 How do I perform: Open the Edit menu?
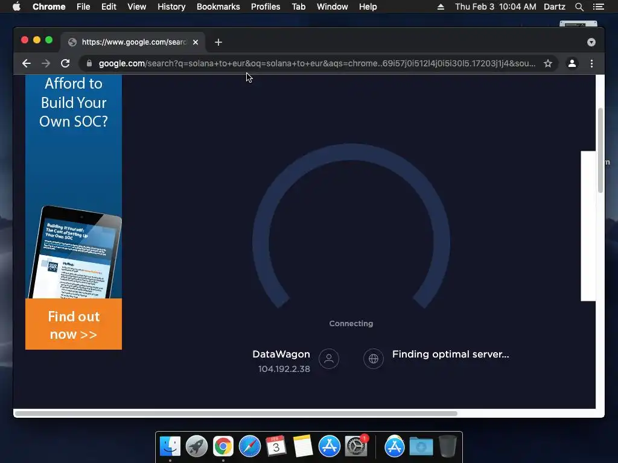click(x=109, y=7)
